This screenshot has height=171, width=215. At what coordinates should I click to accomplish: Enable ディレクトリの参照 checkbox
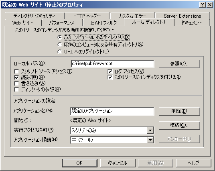16,90
